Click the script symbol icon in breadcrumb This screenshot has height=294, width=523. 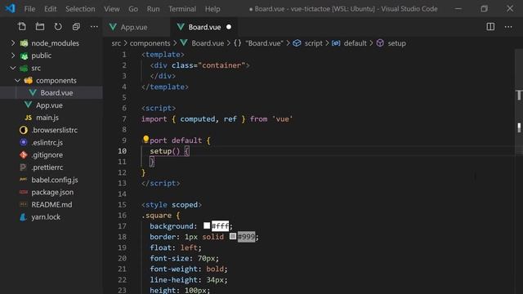pyautogui.click(x=297, y=43)
